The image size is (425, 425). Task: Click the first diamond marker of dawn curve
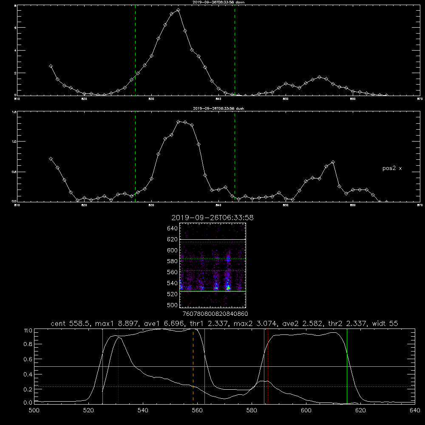click(51, 66)
